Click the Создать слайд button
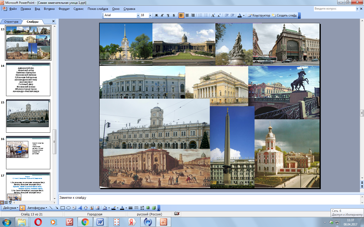The height and width of the screenshot is (227, 364). [x=284, y=15]
